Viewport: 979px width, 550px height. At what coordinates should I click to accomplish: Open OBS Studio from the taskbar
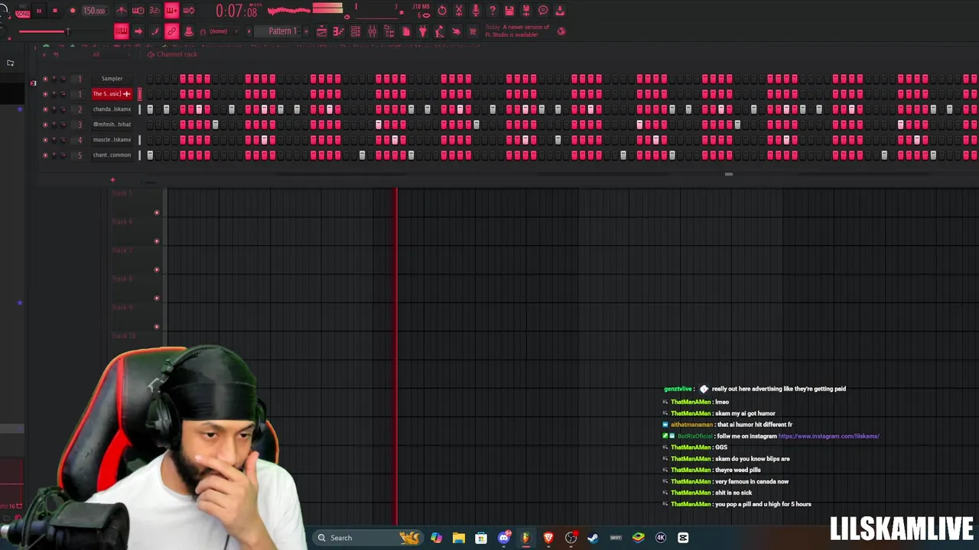click(x=571, y=538)
